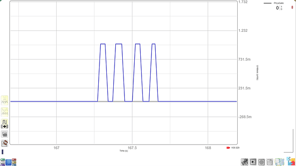Click the 168 x-axis tick label
The image size is (296, 166).
click(208, 148)
